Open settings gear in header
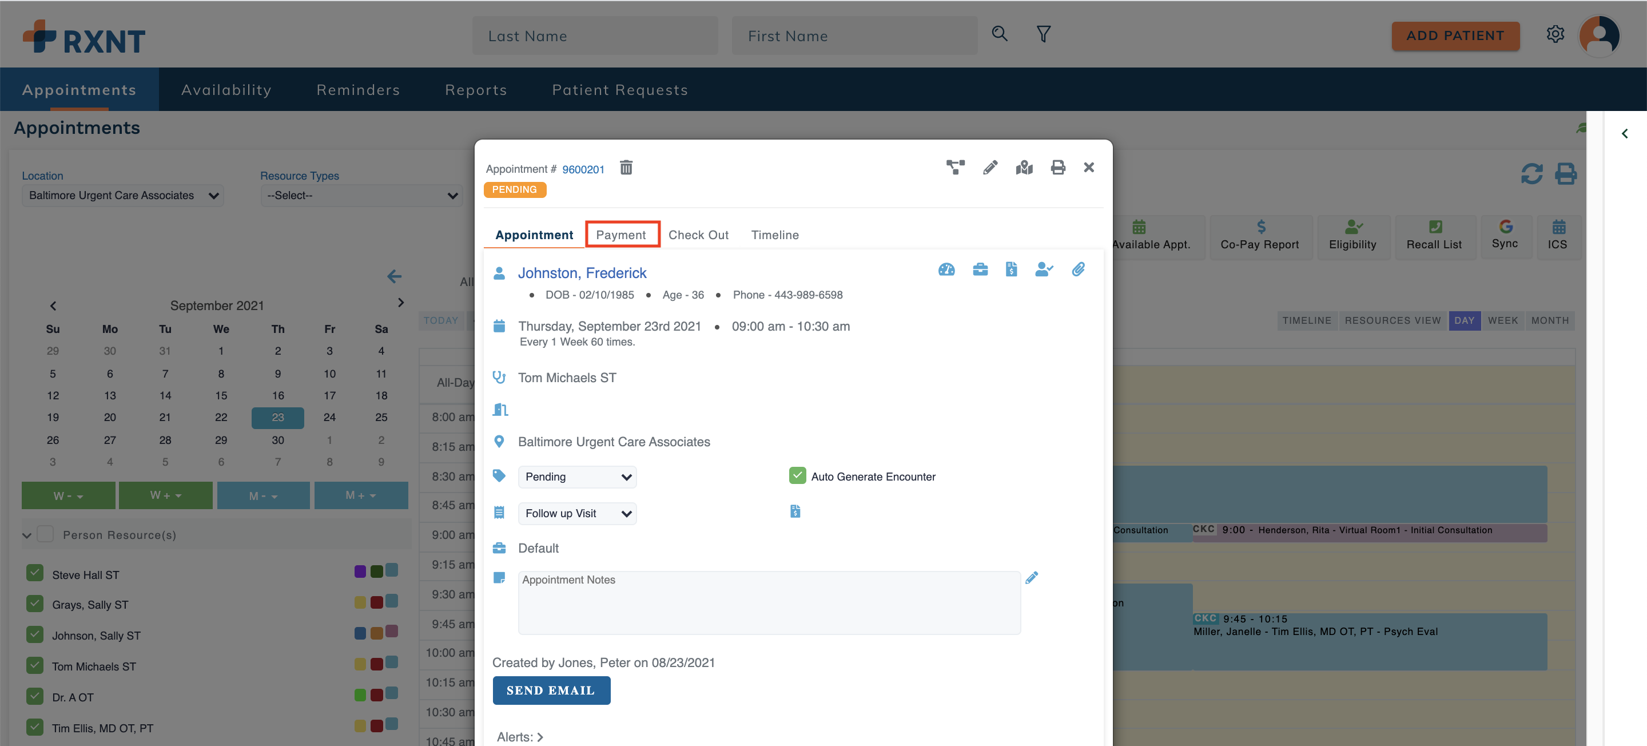Image resolution: width=1647 pixels, height=746 pixels. (1555, 34)
